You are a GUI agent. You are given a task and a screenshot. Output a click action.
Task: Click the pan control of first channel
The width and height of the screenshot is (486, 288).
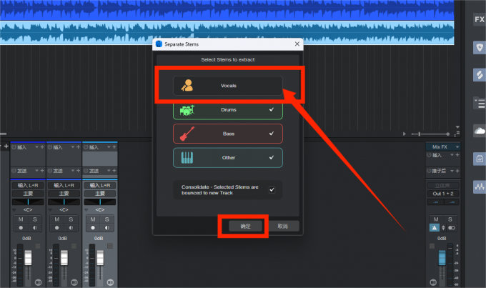(28, 202)
